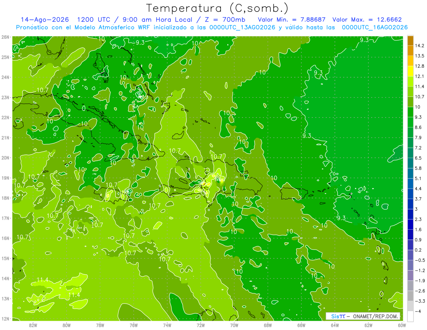Click the '82W' longitude axis label
The height and width of the screenshot is (330, 427).
[33, 325]
